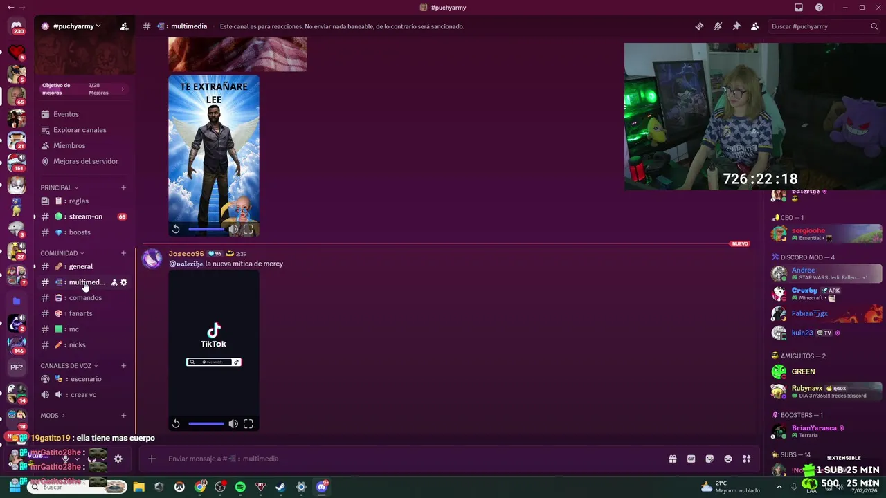The height and width of the screenshot is (498, 886).
Task: Open Joseco96 user profile name
Action: click(x=186, y=254)
